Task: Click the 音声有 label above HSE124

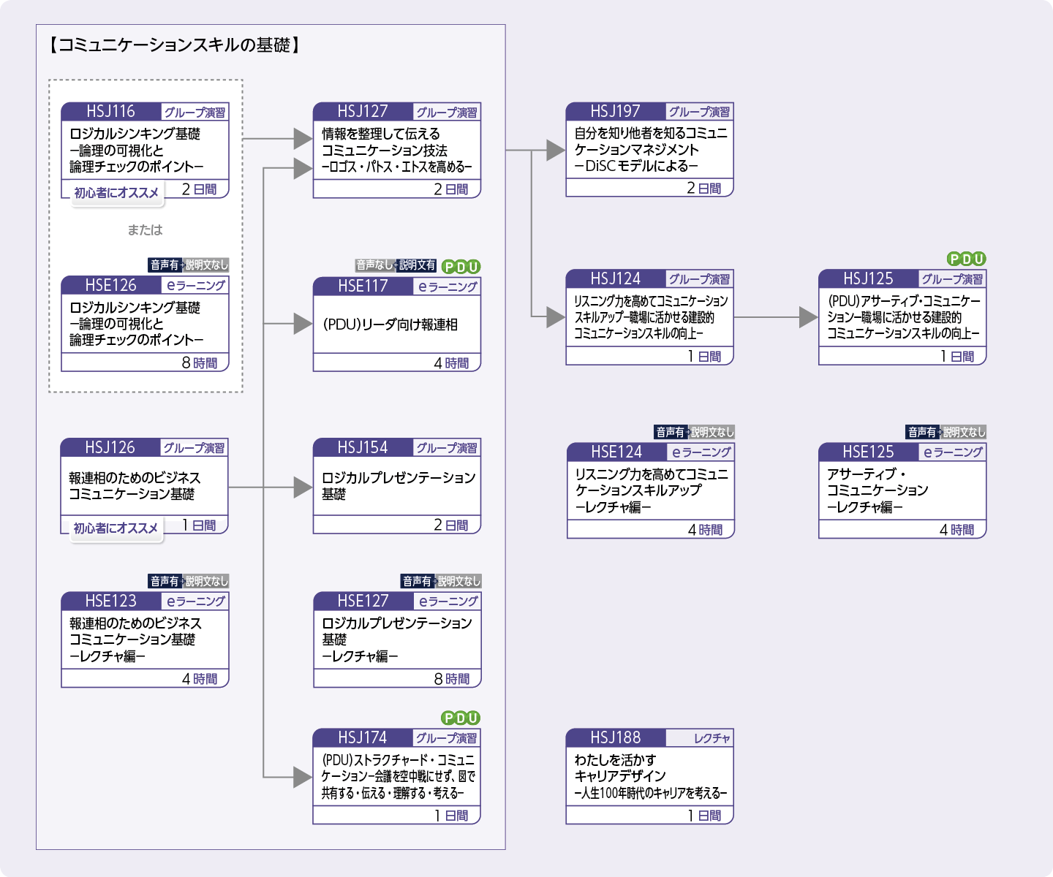Action: pos(670,432)
